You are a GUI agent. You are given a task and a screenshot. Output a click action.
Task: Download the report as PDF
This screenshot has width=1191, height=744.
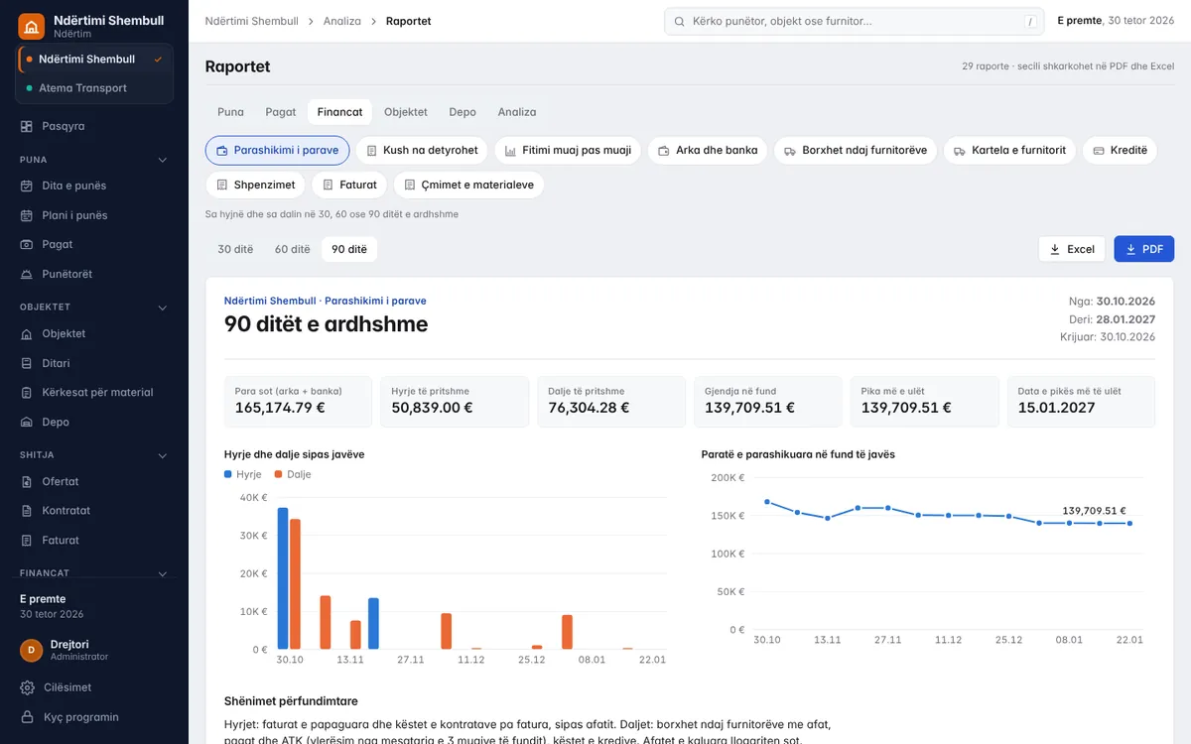point(1144,249)
